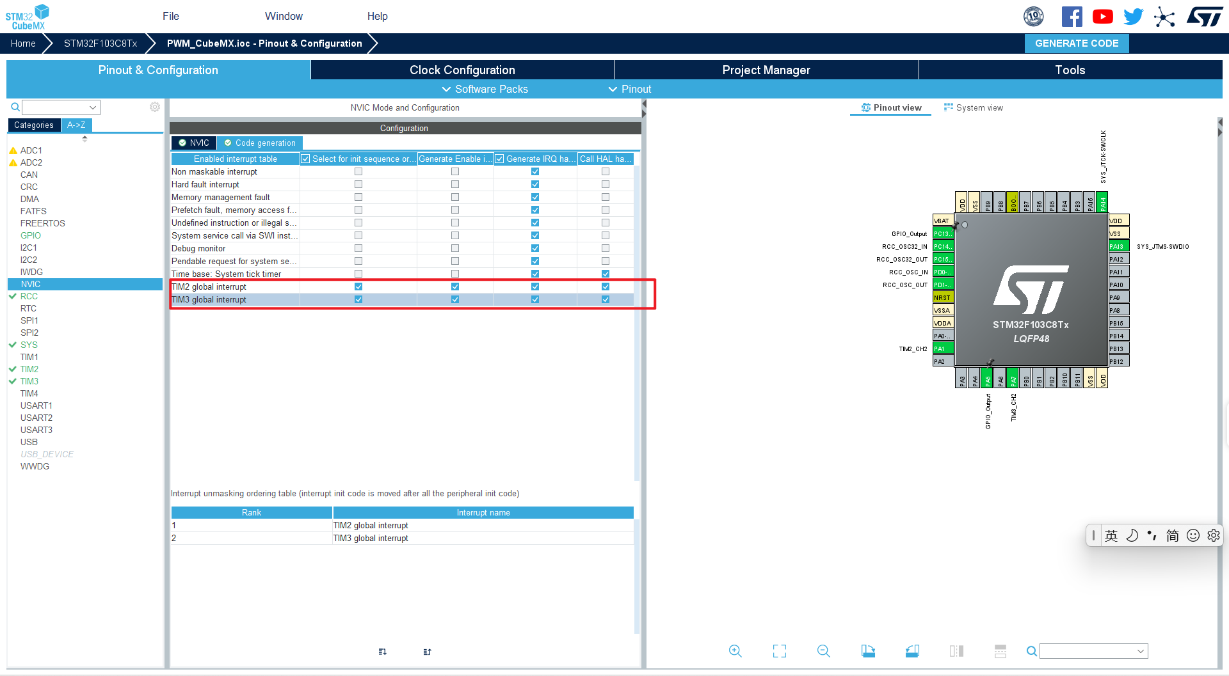The image size is (1229, 676).
Task: Go to Home breadcrumb
Action: [23, 43]
